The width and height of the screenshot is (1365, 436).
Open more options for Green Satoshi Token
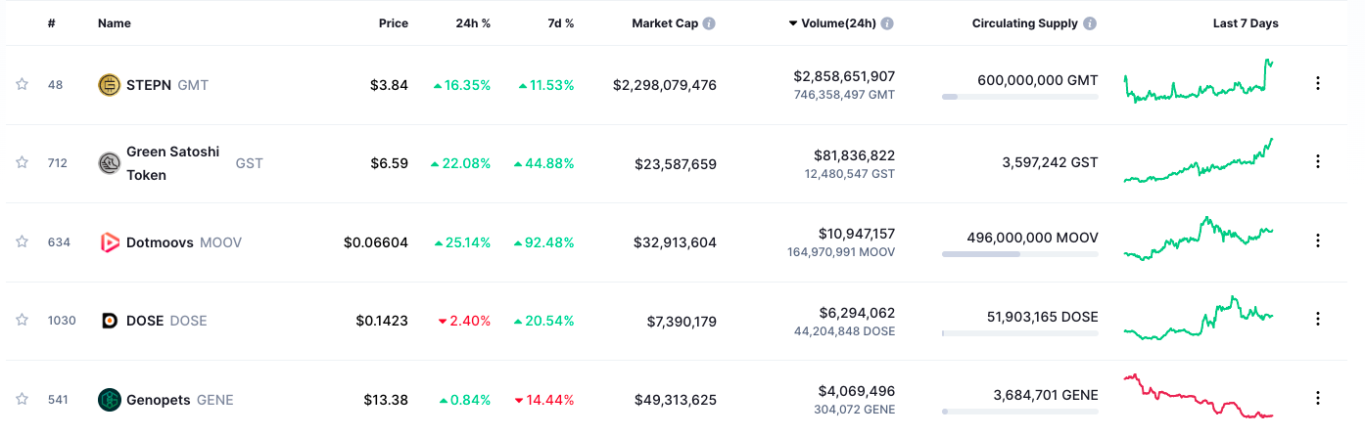1318,162
